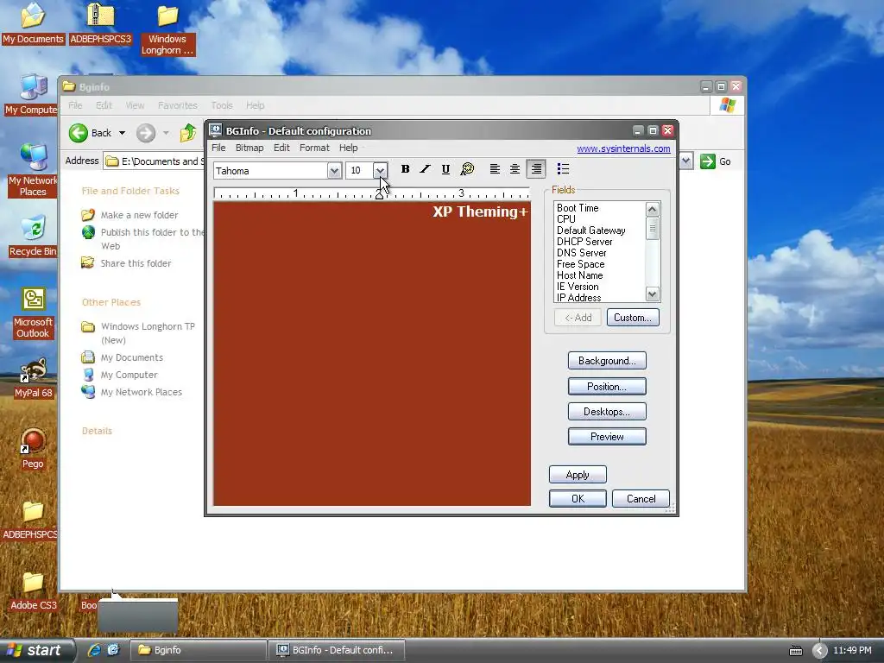This screenshot has width=884, height=663.
Task: Open the ADBEPHSPCS3 zip desktop icon
Action: (100, 23)
